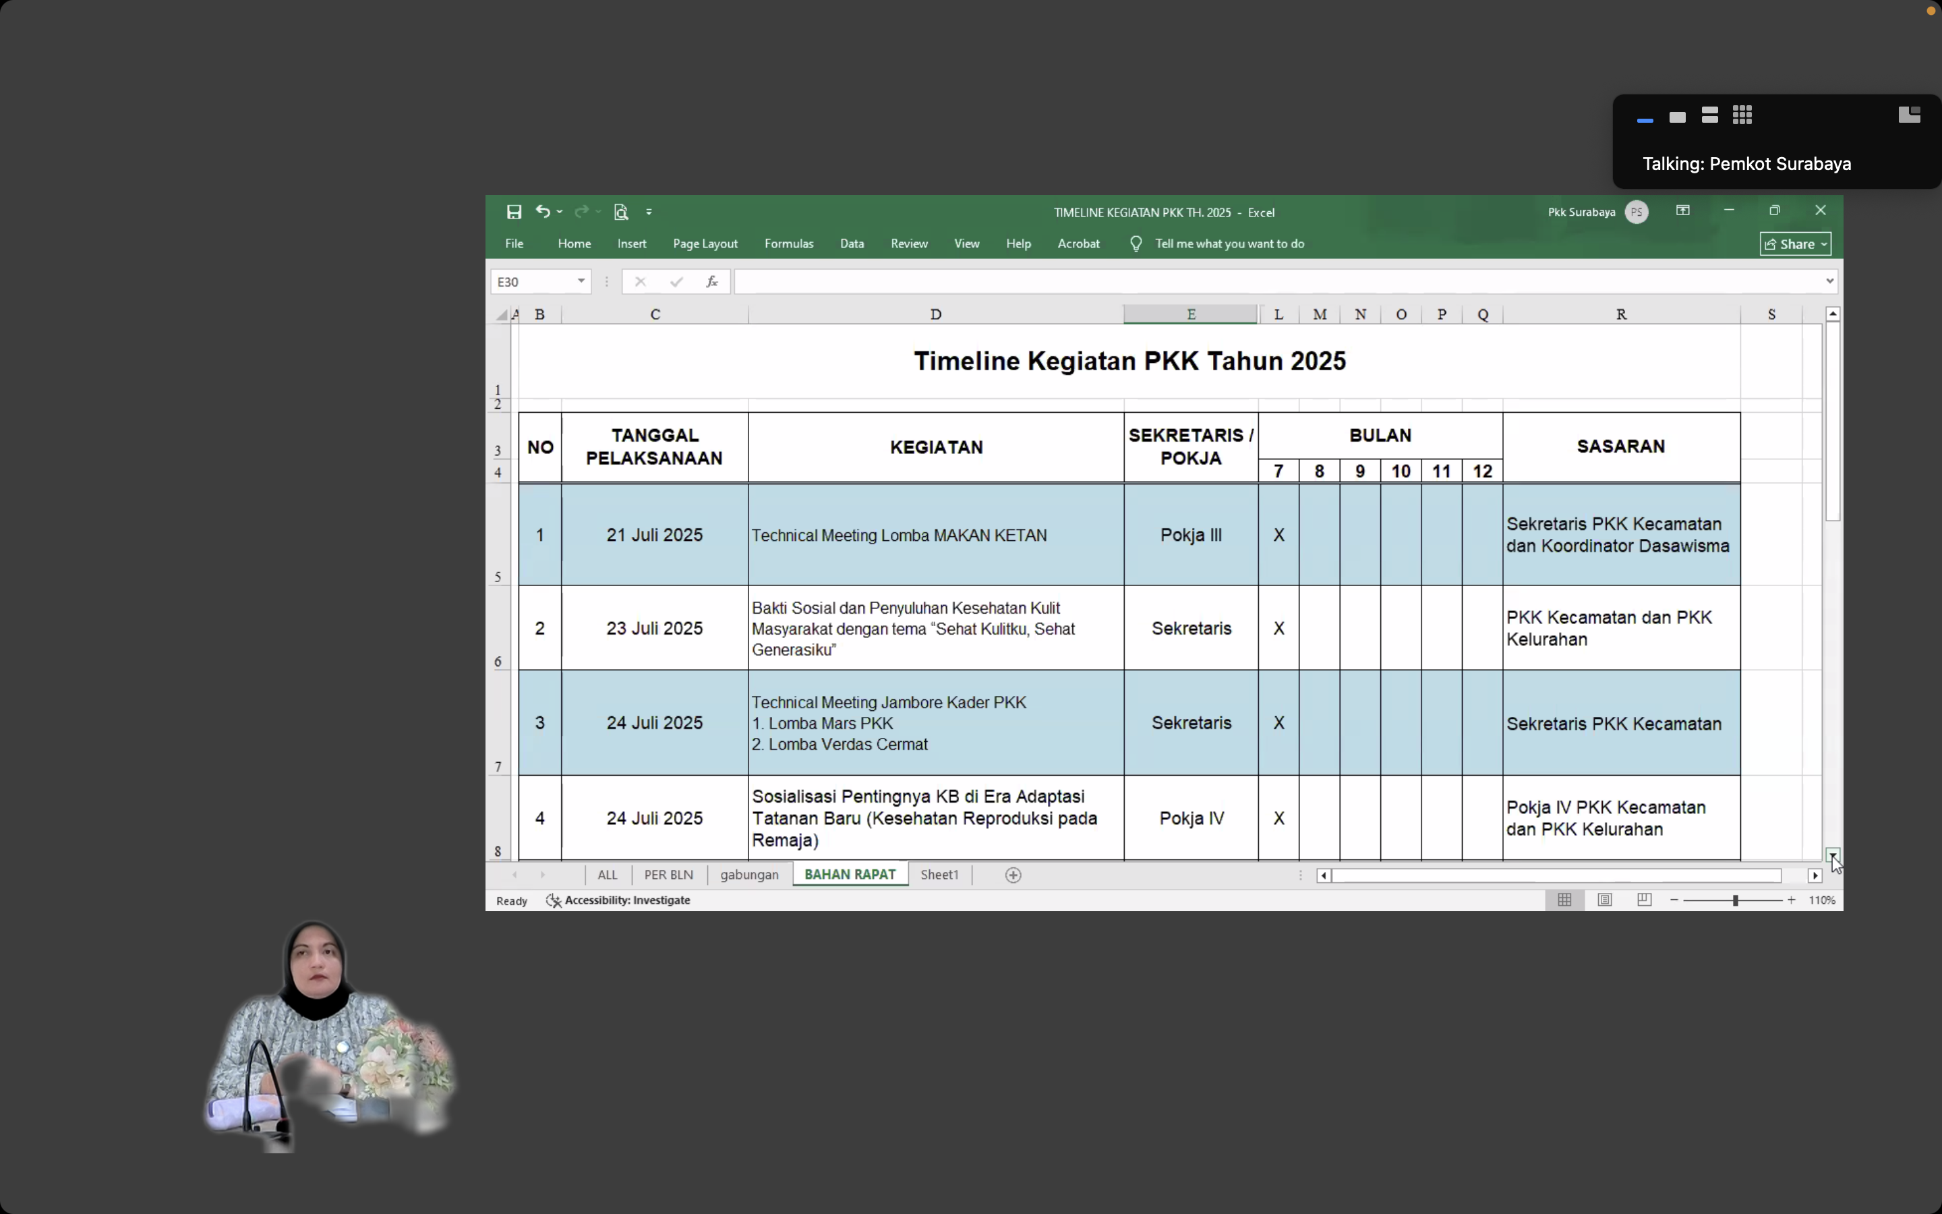Image resolution: width=1942 pixels, height=1214 pixels.
Task: Select the grid gallery view icon in meeting panel
Action: tap(1742, 115)
